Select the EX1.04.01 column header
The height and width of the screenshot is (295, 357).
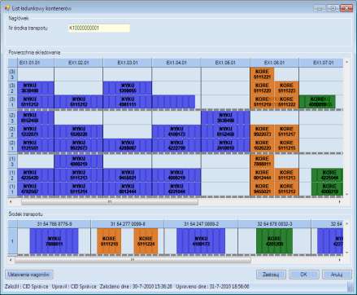176,63
